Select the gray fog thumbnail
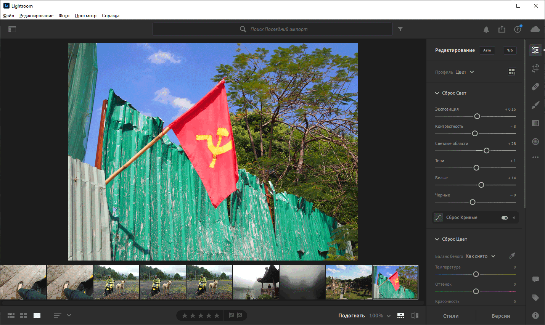545x325 pixels. point(302,282)
